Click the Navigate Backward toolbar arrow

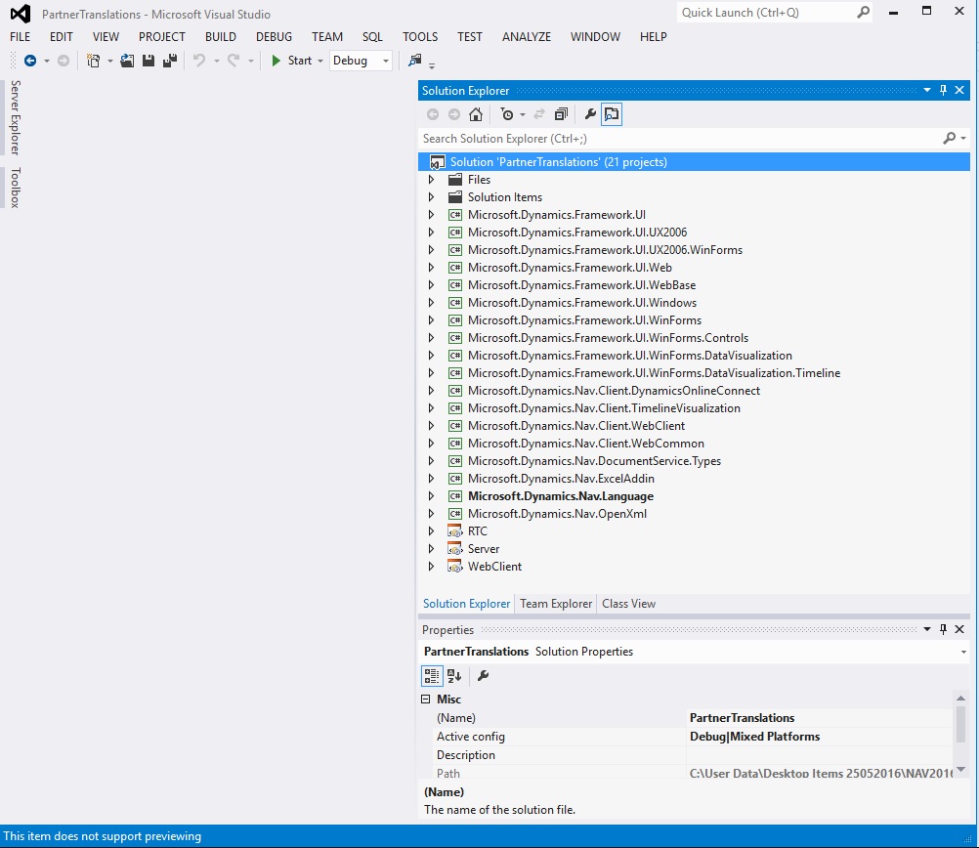[30, 61]
